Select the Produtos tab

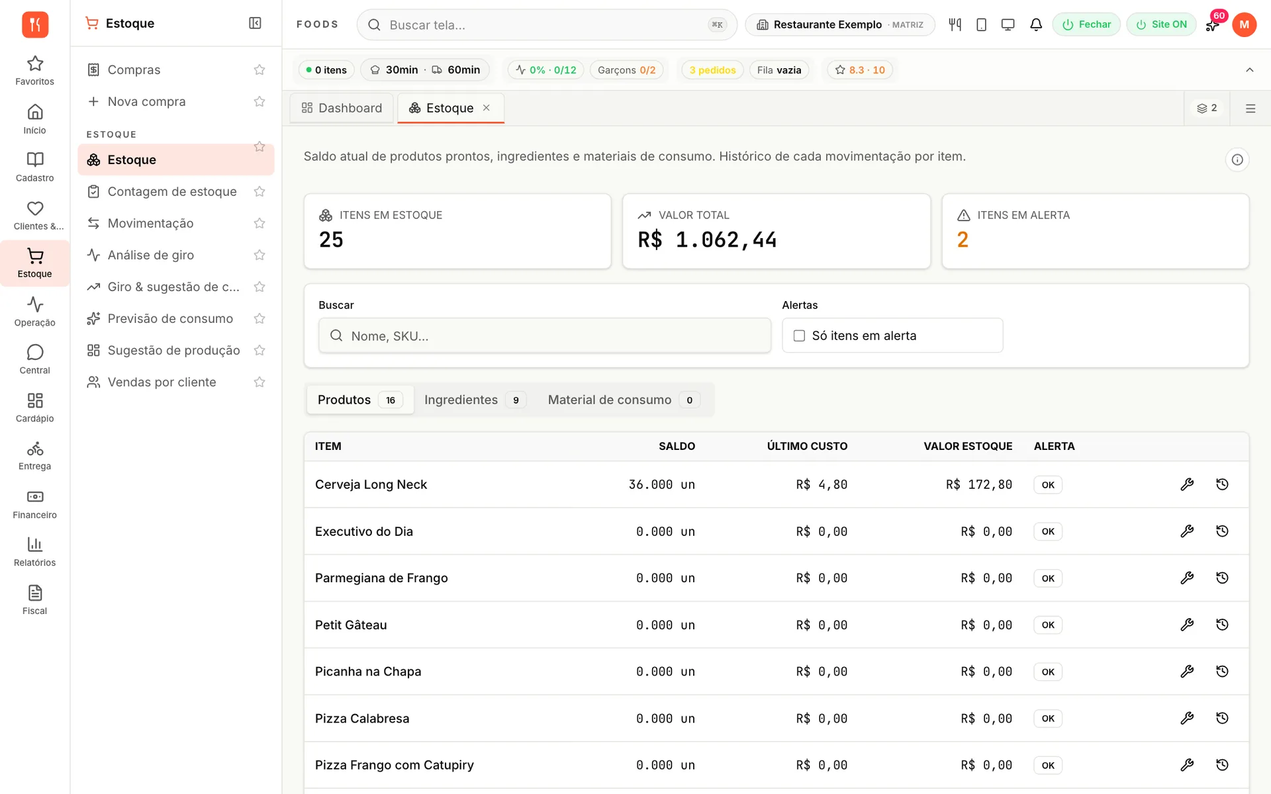[360, 400]
